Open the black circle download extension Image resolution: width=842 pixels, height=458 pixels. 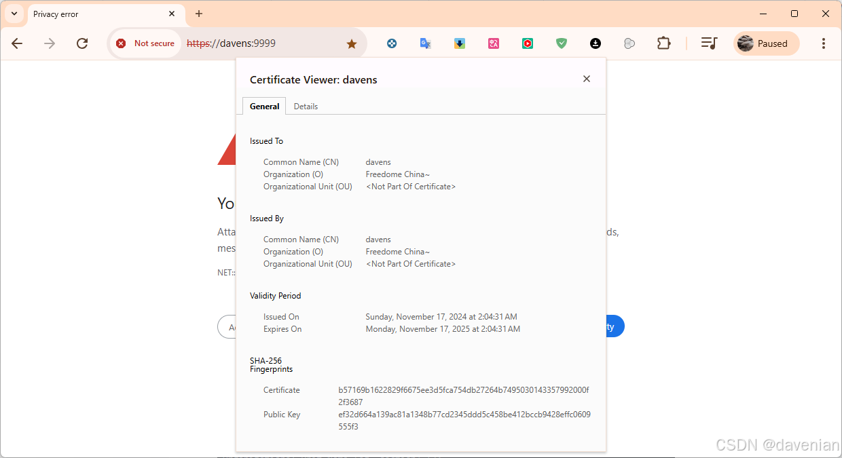(x=596, y=43)
